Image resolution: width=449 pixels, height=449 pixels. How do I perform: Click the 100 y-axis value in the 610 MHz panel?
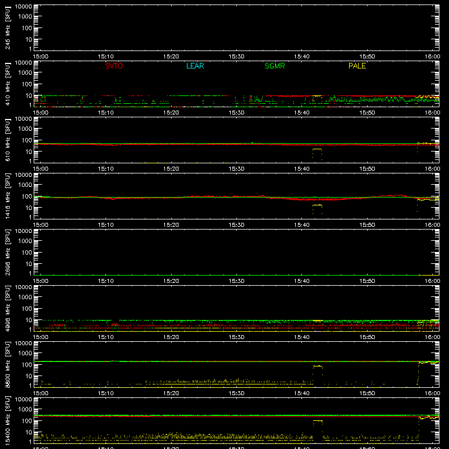27,140
